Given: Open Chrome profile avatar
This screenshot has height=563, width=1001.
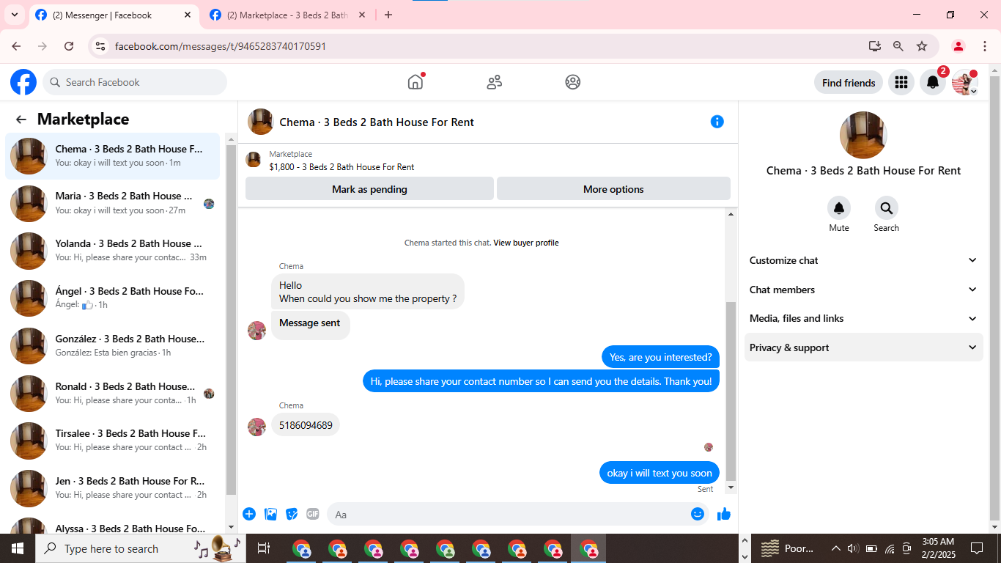Looking at the screenshot, I should click(x=958, y=46).
